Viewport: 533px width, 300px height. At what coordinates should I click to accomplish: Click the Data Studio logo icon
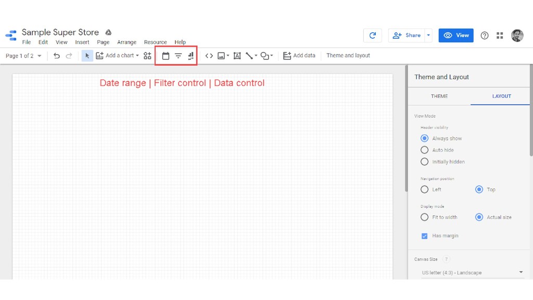11,35
